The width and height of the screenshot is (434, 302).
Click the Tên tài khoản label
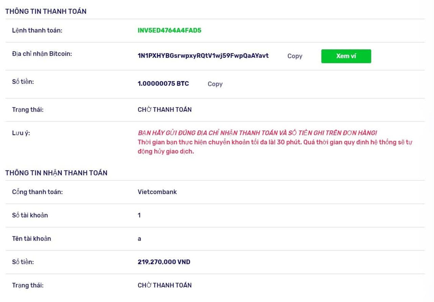32,239
